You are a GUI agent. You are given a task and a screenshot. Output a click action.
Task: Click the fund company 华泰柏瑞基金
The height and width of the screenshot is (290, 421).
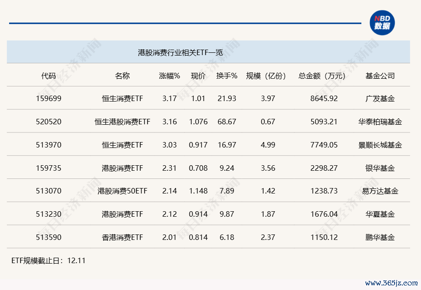coord(380,122)
